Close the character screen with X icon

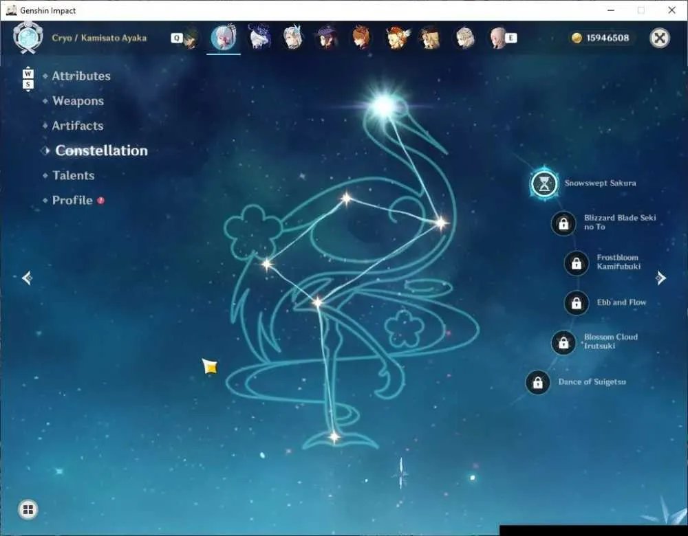point(660,38)
